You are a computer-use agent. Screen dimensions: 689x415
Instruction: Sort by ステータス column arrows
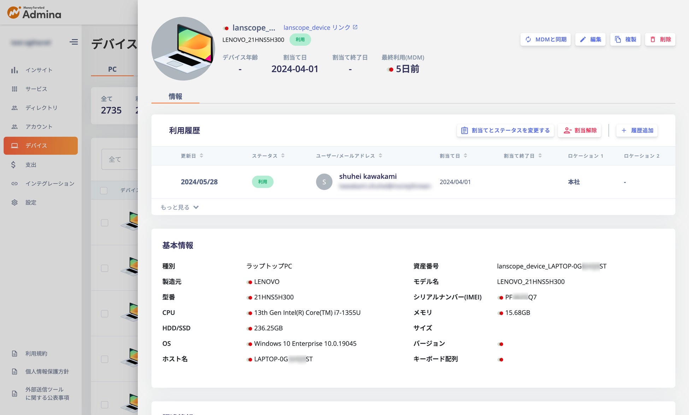283,156
